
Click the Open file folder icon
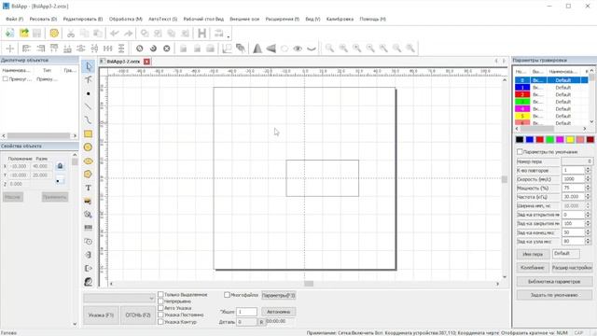click(23, 34)
